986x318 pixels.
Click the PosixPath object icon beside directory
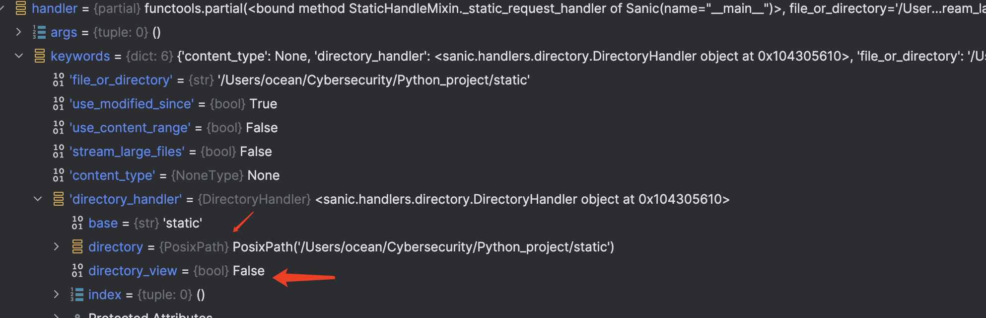point(77,247)
